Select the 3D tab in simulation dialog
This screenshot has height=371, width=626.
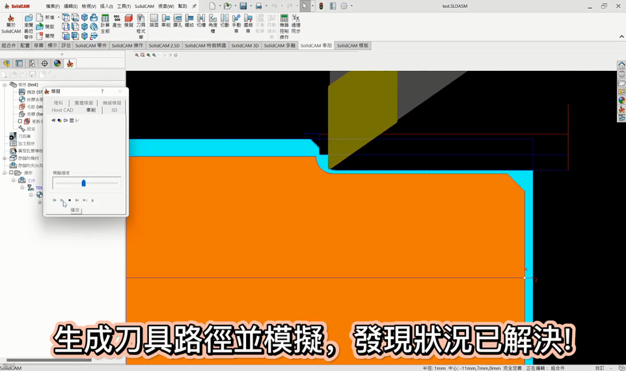[114, 110]
